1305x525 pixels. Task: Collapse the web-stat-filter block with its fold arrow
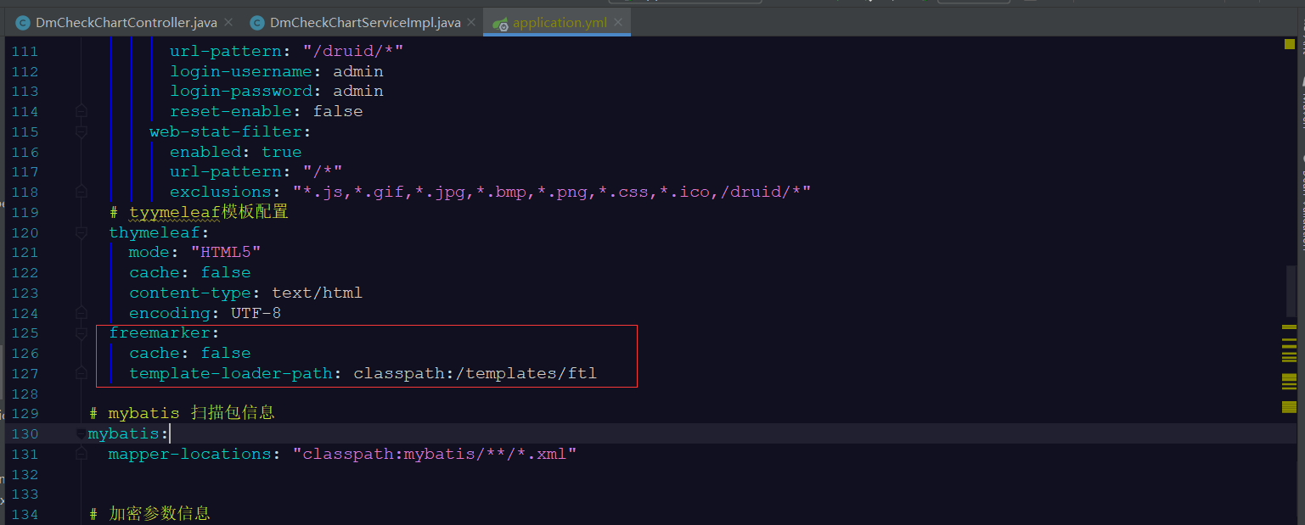[81, 131]
